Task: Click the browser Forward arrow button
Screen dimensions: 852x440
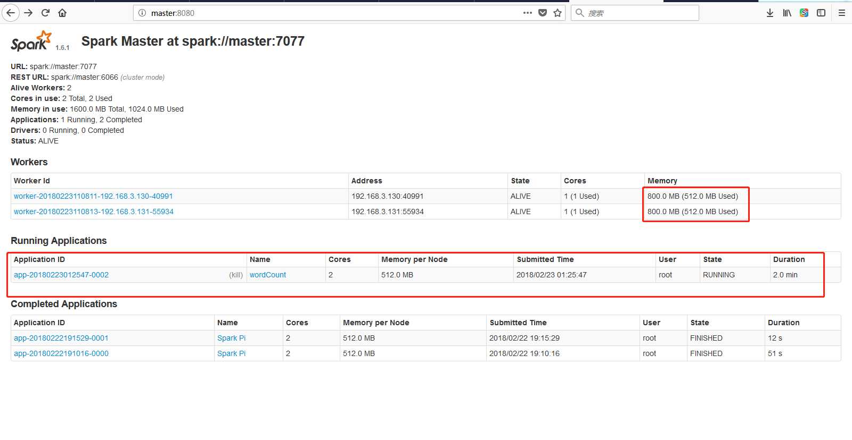Action: [x=28, y=13]
